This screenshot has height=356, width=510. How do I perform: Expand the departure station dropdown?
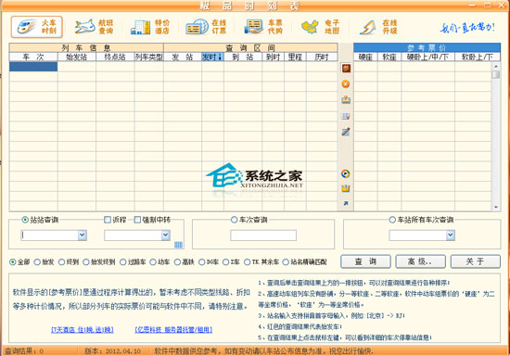[83, 235]
